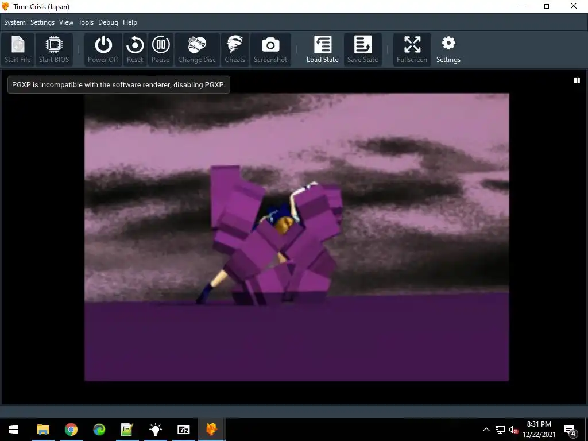Open the Action Center notifications icon

(570, 430)
